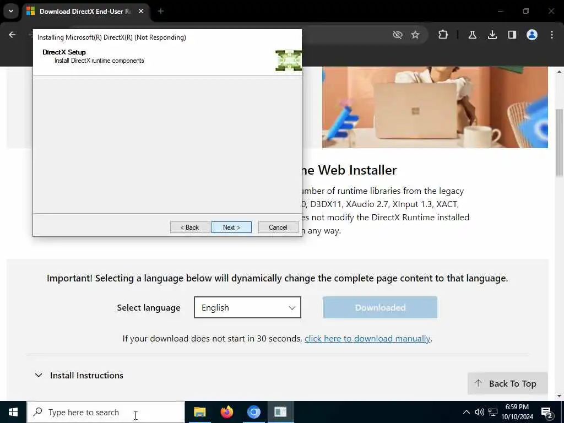Open Chrome downloads icon
The image size is (564, 423).
(492, 35)
